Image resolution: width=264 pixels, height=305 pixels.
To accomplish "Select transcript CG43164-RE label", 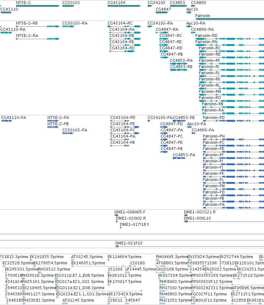I will click(122, 42).
